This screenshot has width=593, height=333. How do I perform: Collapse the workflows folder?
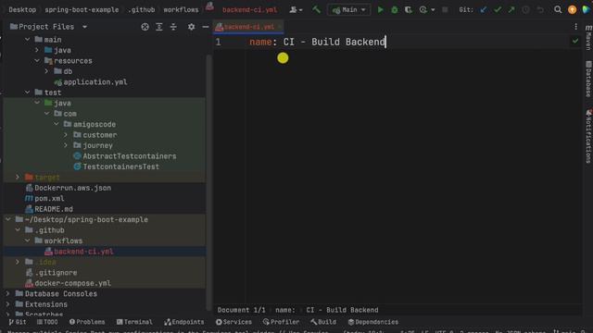point(27,240)
